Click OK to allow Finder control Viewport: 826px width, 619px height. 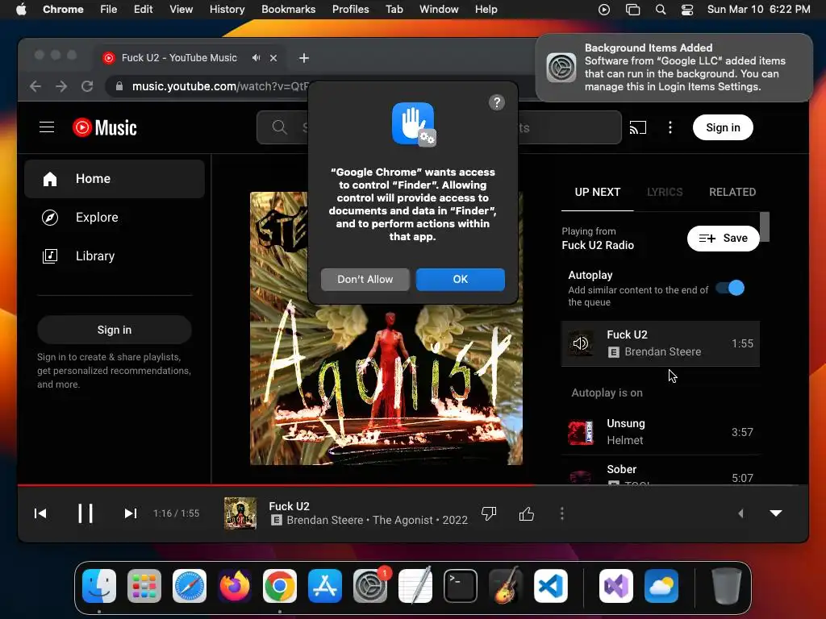tap(461, 280)
